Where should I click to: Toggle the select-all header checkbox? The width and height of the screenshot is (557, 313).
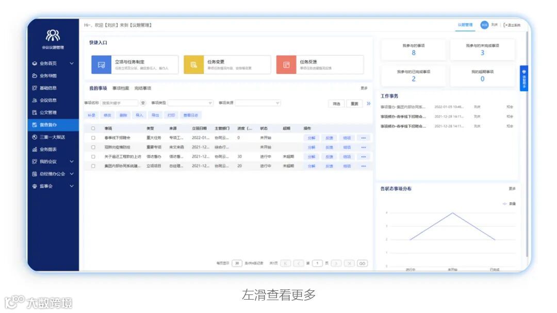[x=93, y=128]
